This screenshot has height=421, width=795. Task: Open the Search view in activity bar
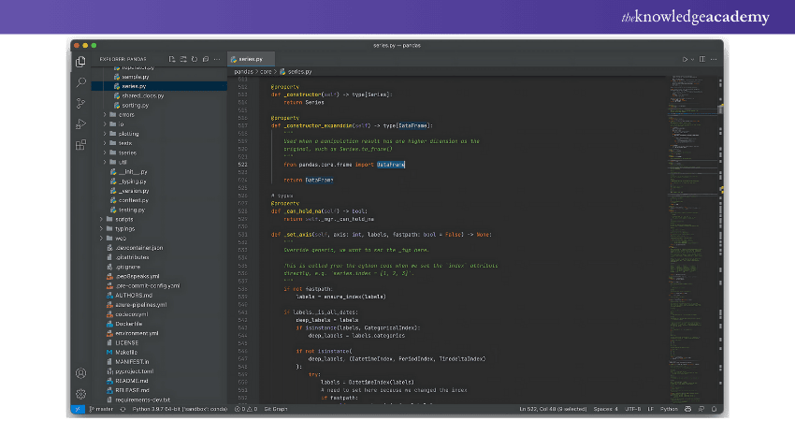click(81, 82)
